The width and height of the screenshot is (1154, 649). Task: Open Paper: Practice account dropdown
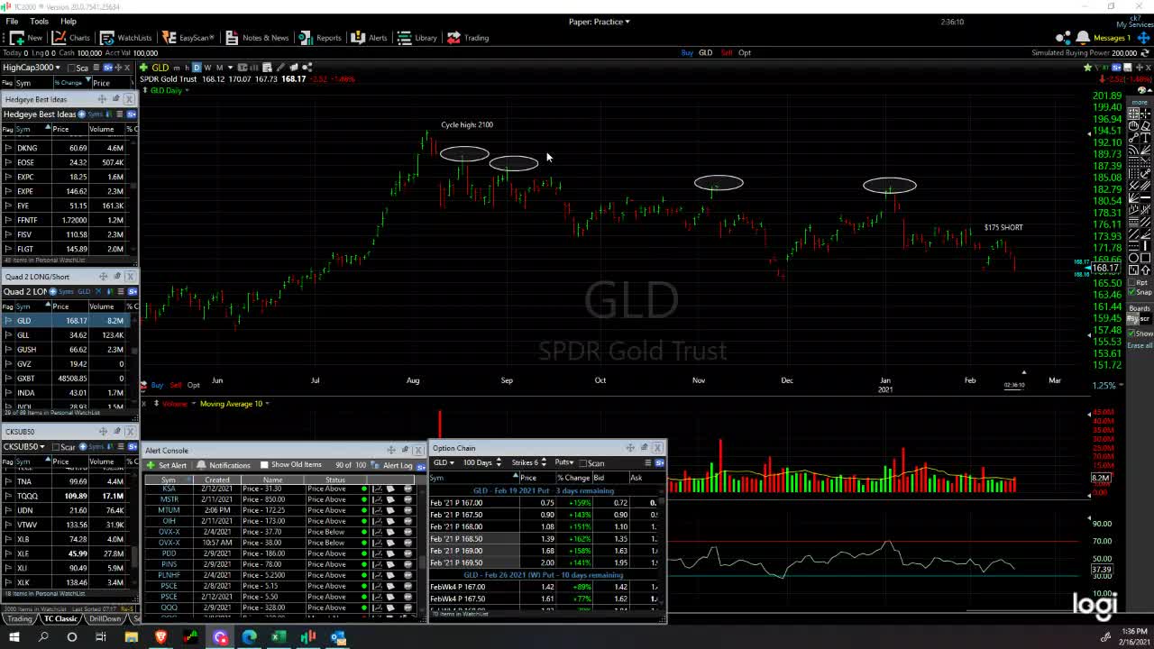(600, 22)
